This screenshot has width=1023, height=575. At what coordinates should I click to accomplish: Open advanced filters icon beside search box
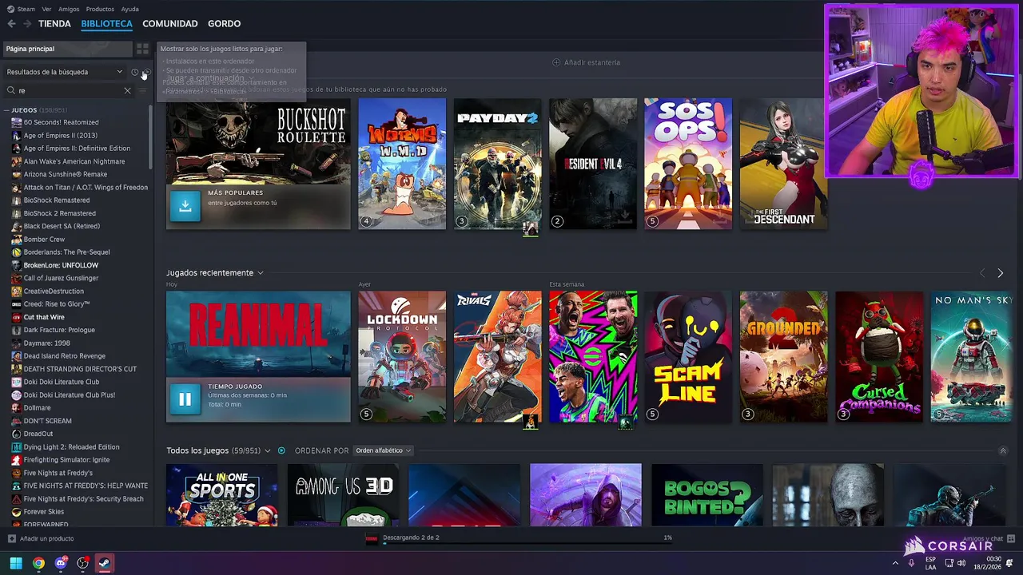pos(143,91)
